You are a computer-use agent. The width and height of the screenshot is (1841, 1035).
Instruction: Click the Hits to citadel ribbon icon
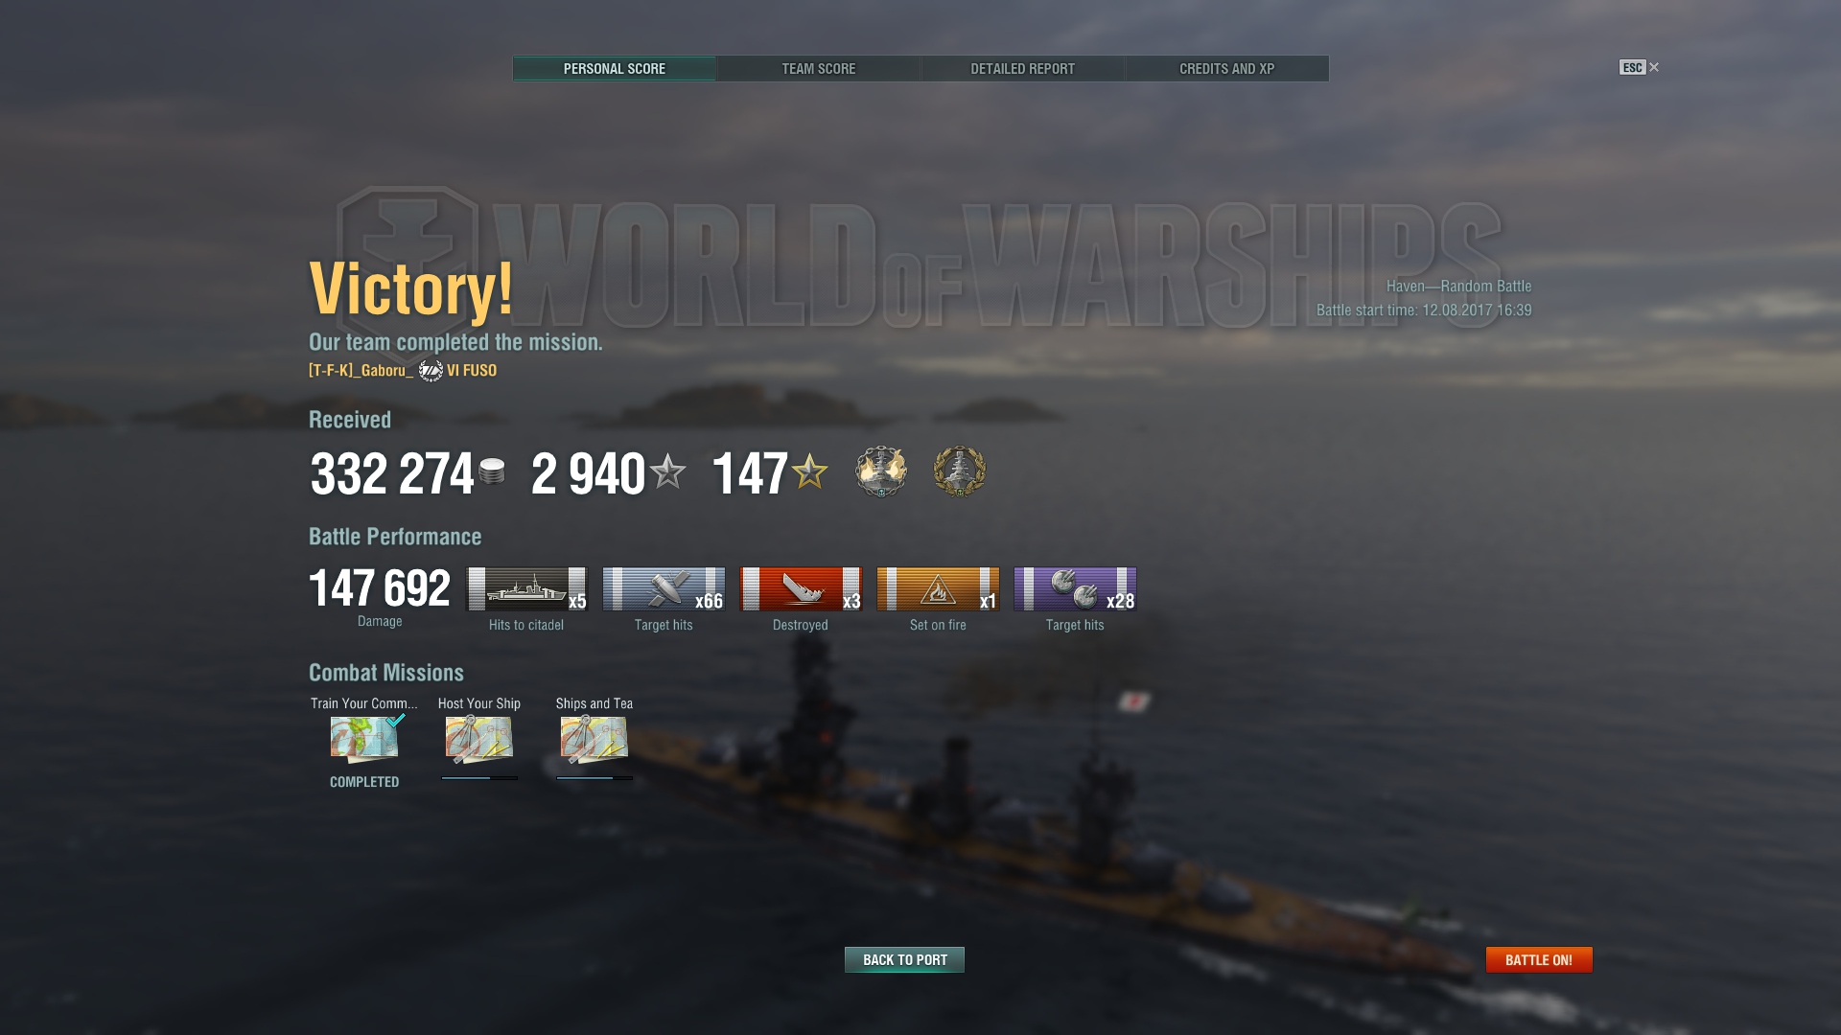(x=526, y=588)
